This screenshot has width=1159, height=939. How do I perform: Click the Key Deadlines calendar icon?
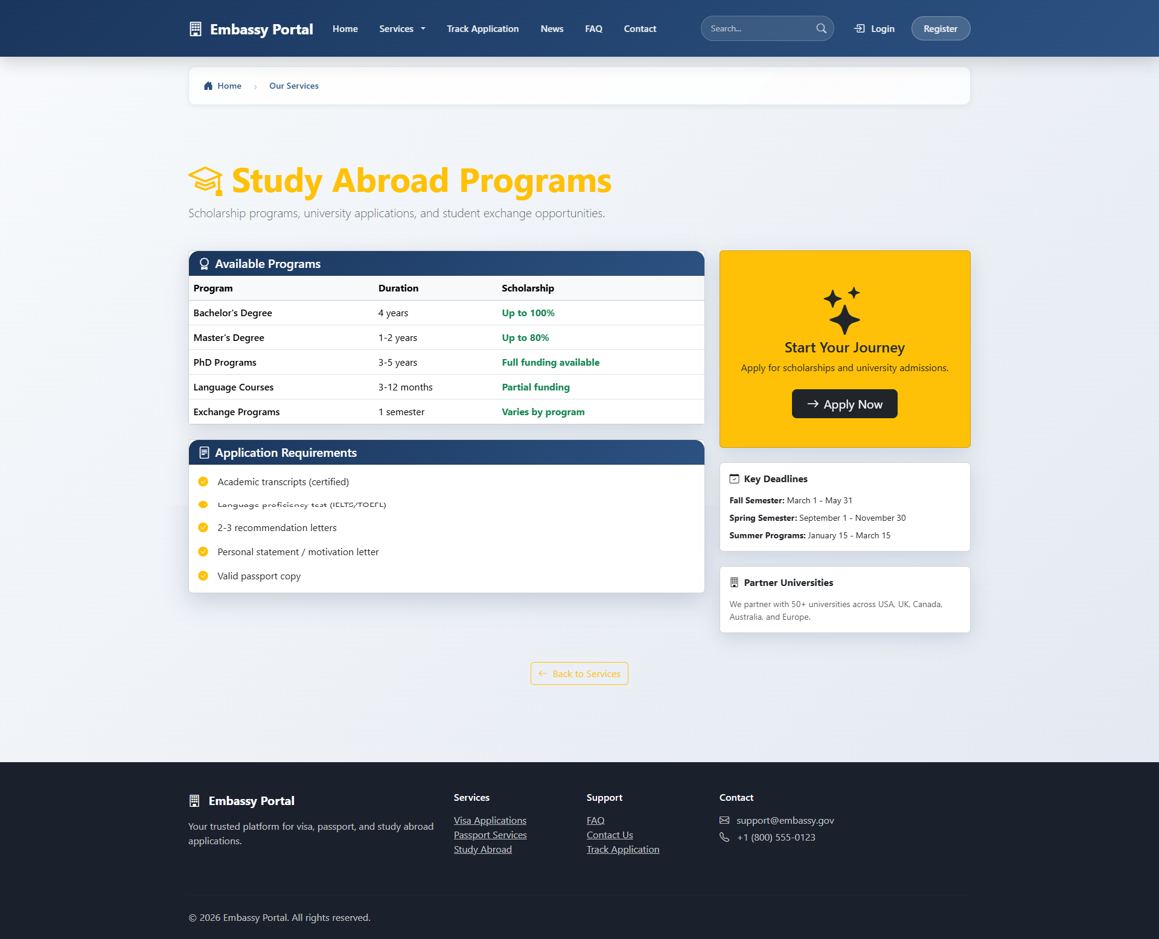[x=734, y=479]
